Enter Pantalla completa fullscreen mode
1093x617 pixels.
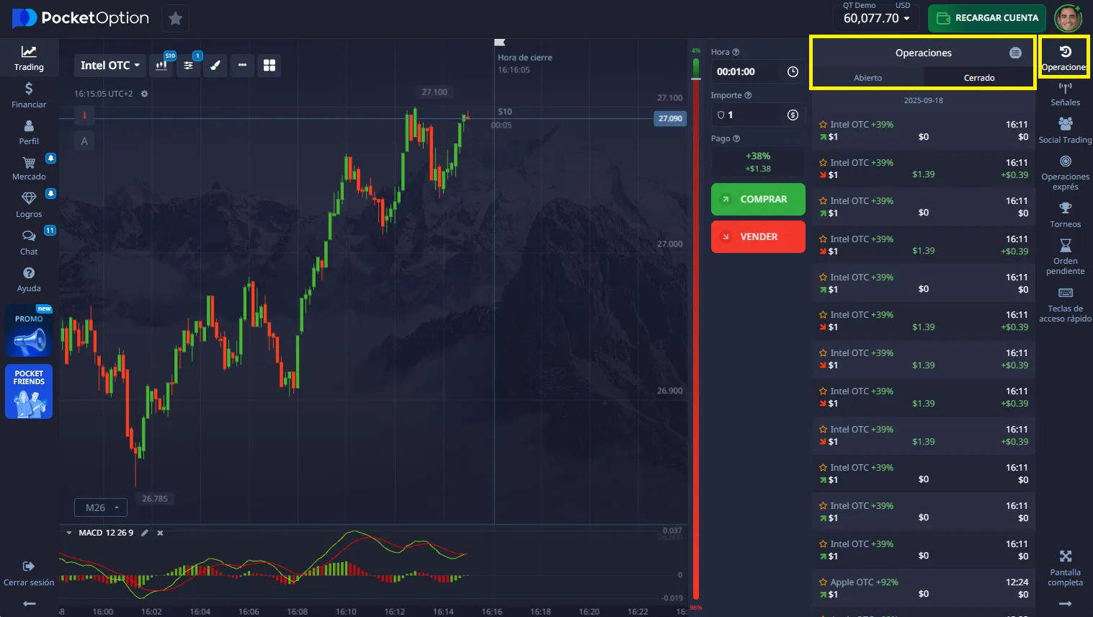(1065, 568)
